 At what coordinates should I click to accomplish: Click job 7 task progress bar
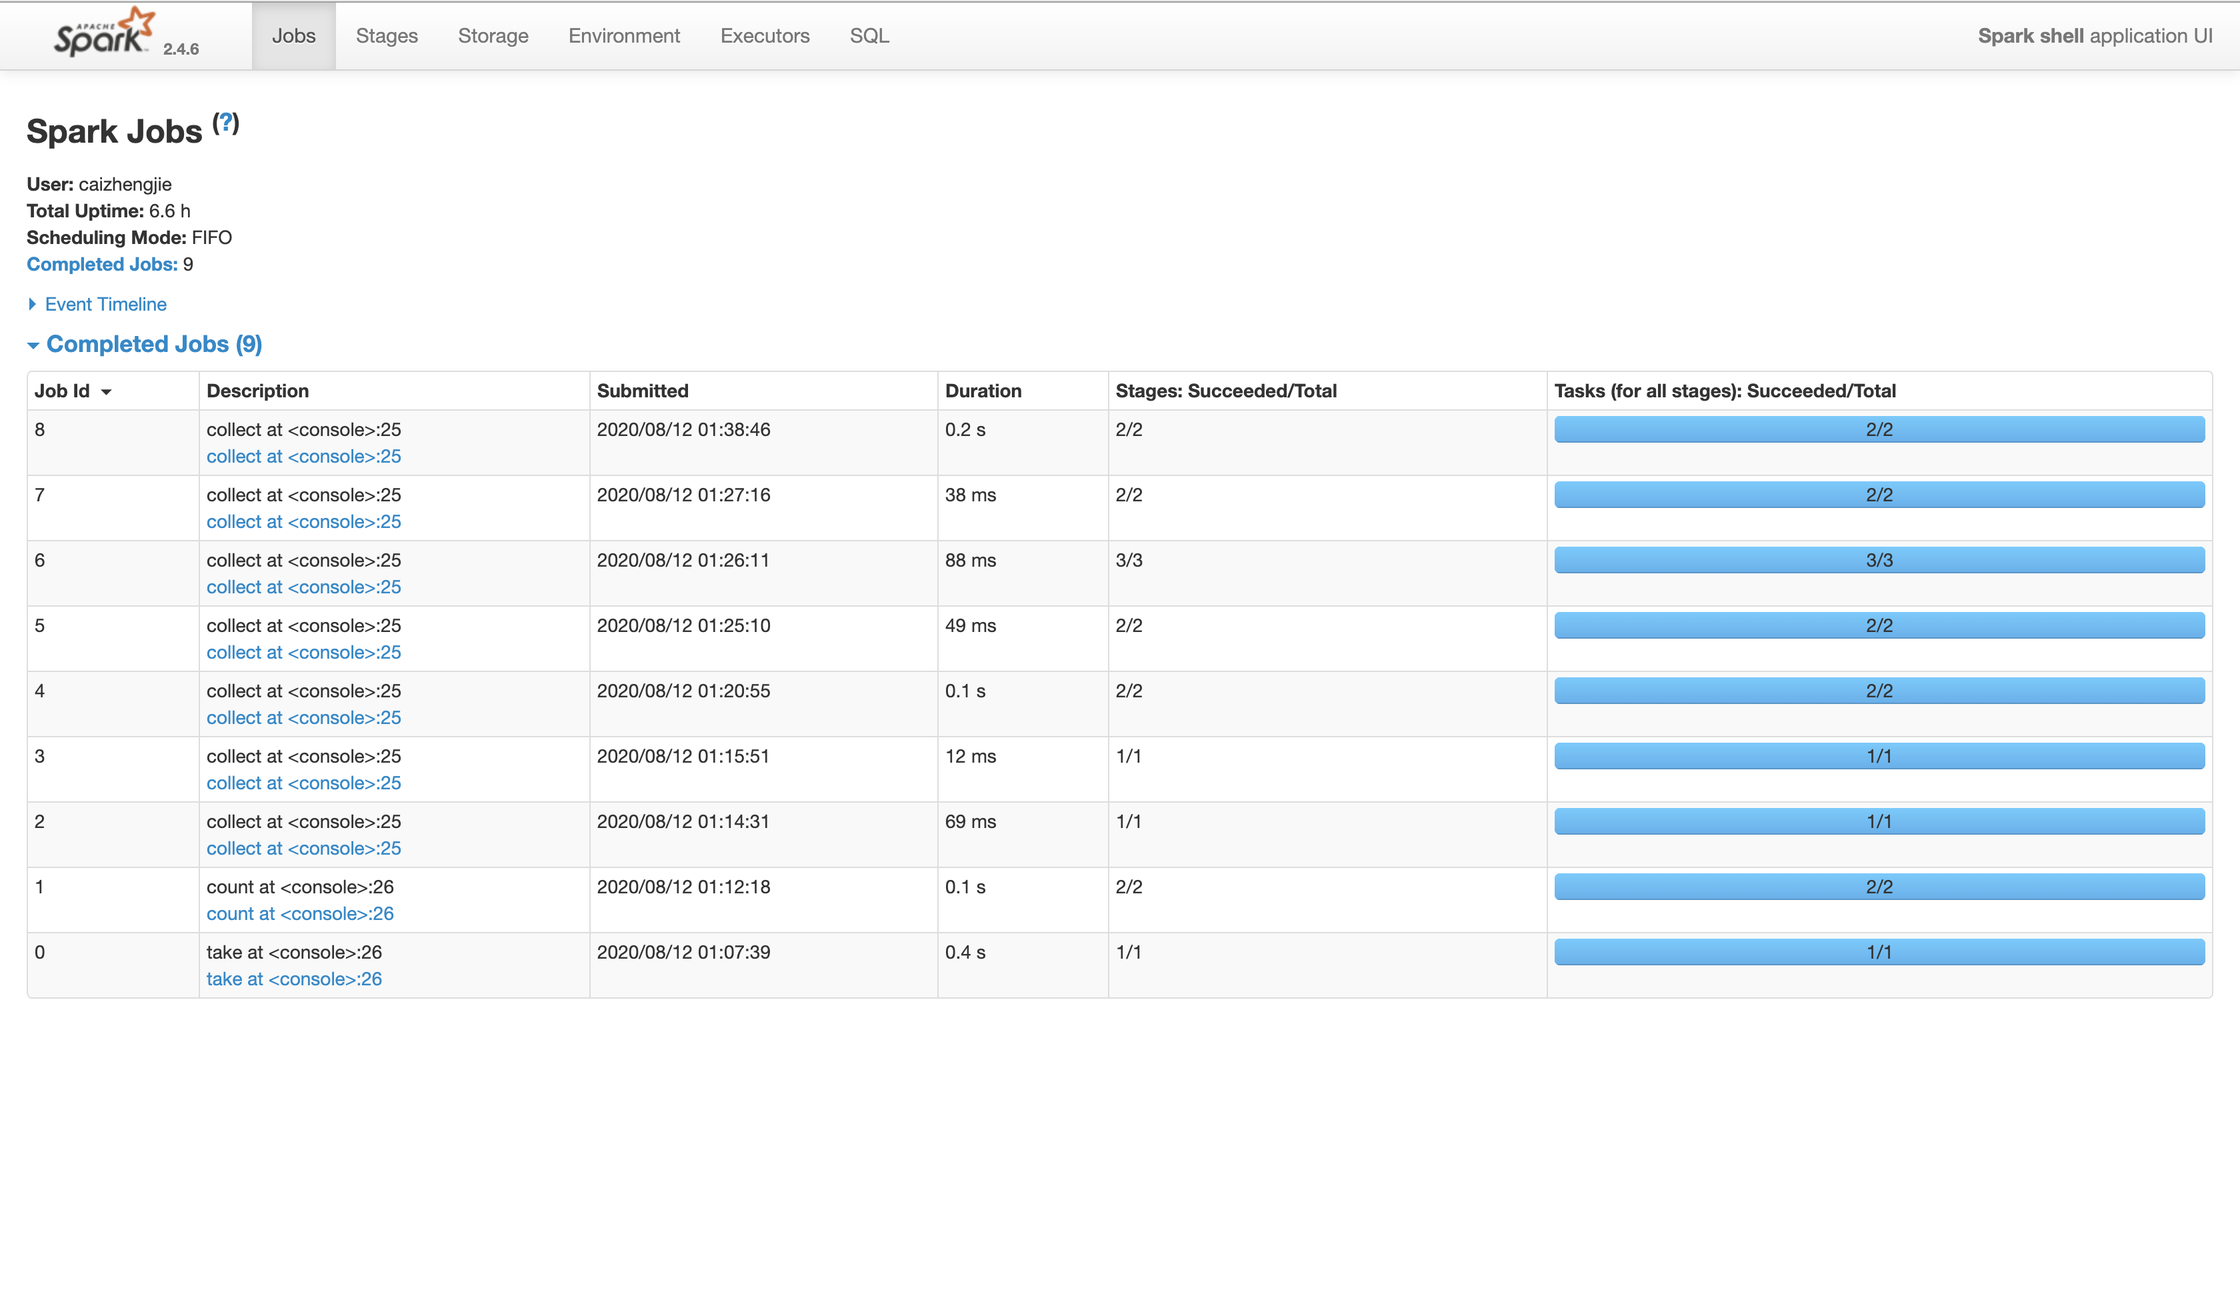[x=1879, y=495]
